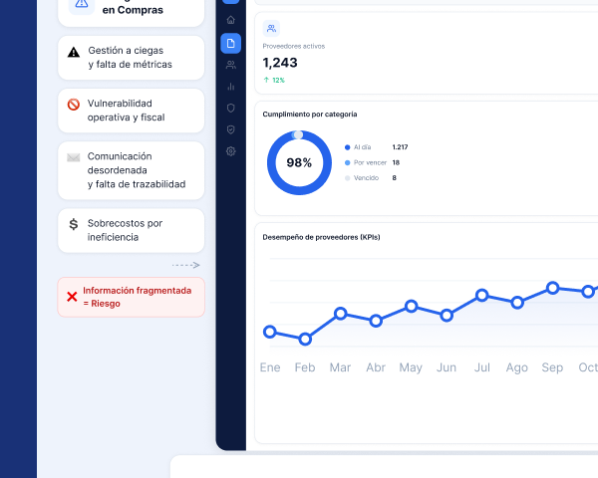Click the red X icon beside Información fragmentada
The height and width of the screenshot is (478, 598).
(x=72, y=297)
